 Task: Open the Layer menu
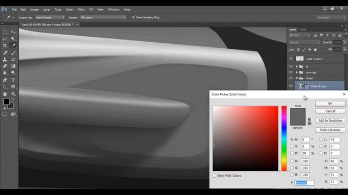pos(47,10)
